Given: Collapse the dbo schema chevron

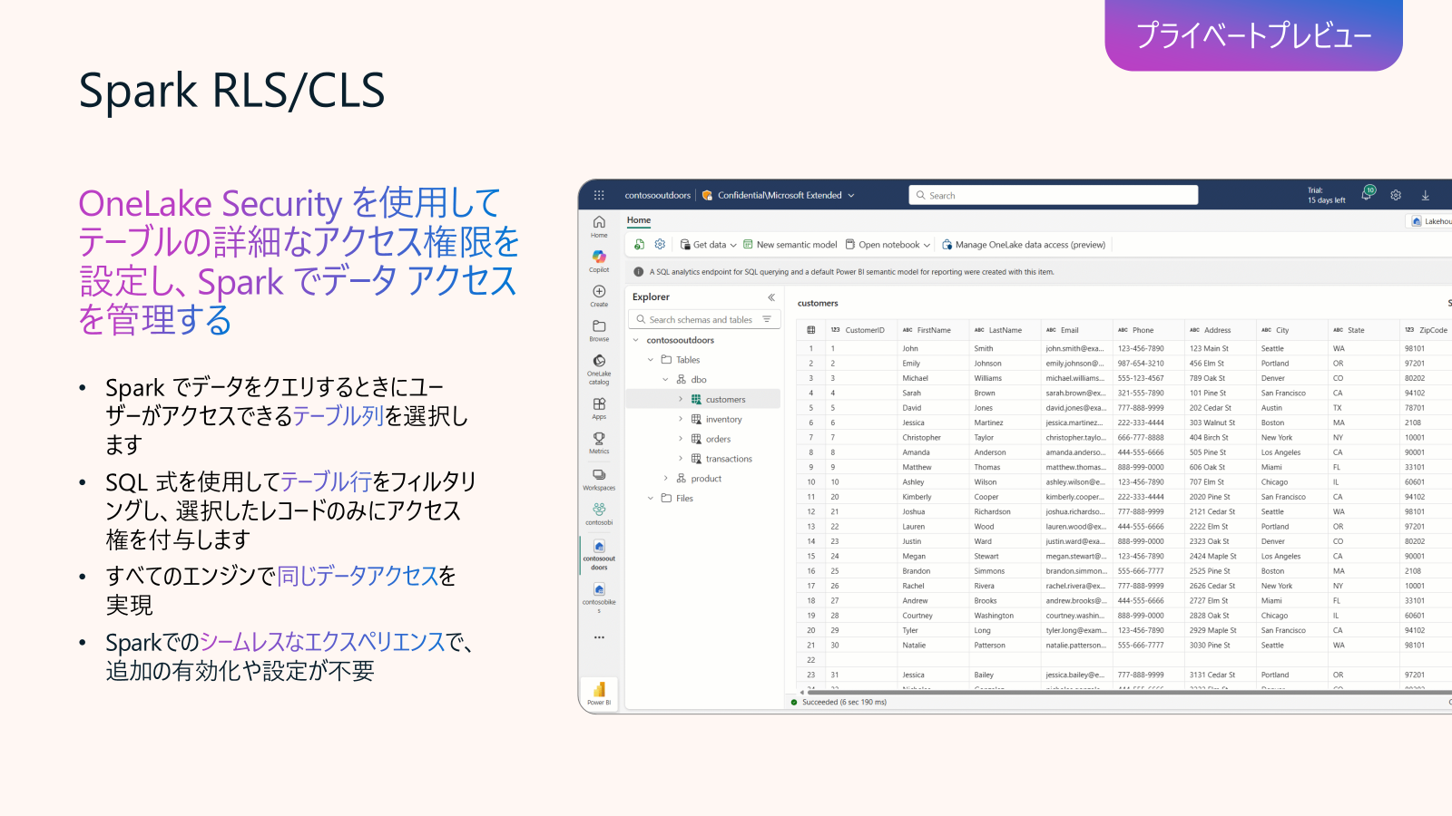Looking at the screenshot, I should pyautogui.click(x=665, y=380).
